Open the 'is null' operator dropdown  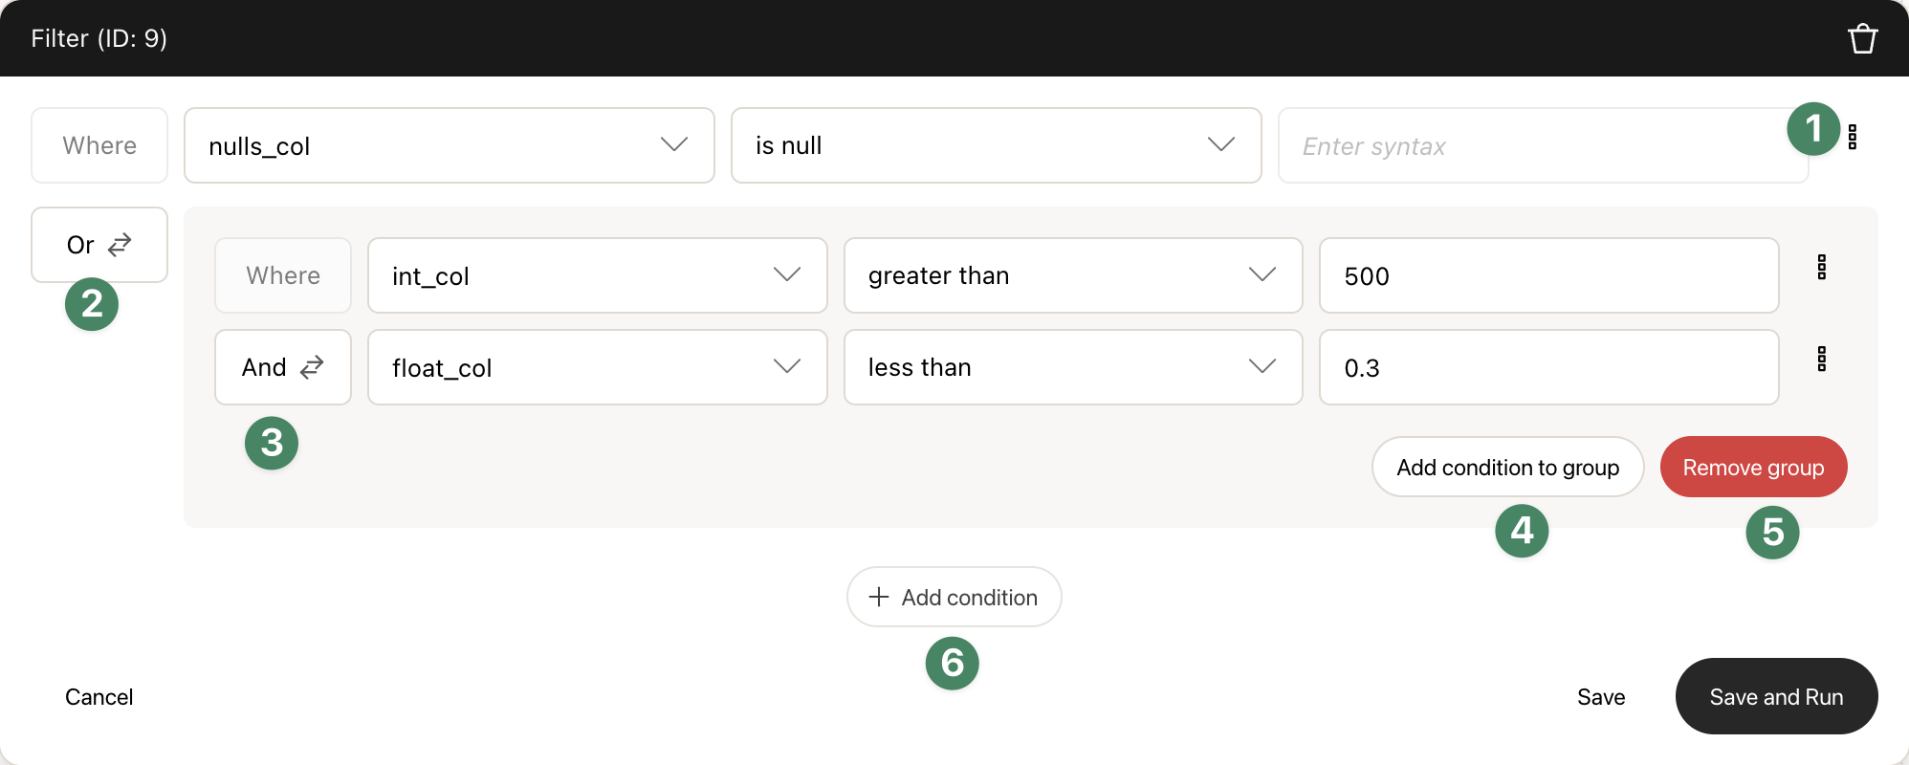pyautogui.click(x=996, y=145)
